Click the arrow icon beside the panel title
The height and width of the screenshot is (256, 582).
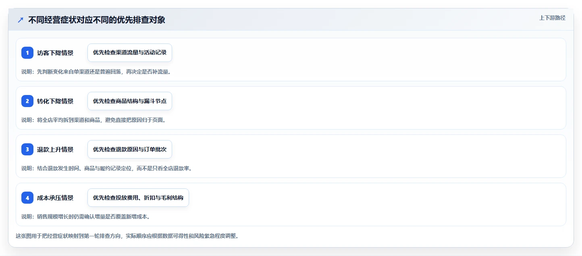21,20
